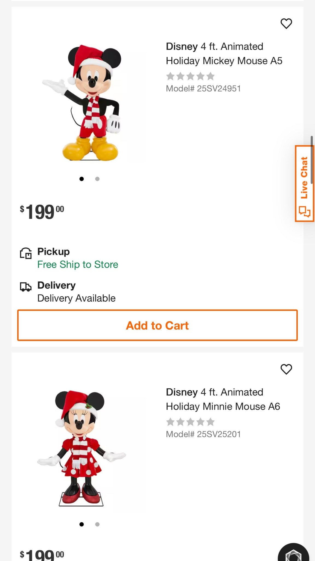Click the Pickup store icon

tap(26, 253)
